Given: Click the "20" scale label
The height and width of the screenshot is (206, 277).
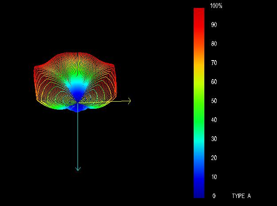Looking at the screenshot, I should 214,158.
